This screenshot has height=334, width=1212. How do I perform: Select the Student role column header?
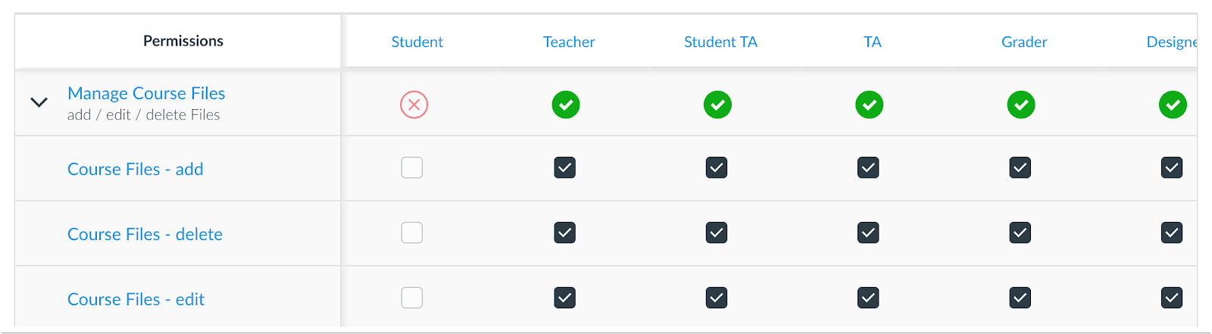tap(417, 42)
